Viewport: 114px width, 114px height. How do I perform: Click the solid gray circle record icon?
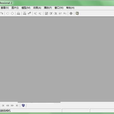pyautogui.click(x=71, y=13)
